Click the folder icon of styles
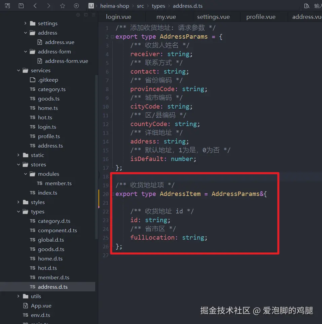Image resolution: width=322 pixels, height=324 pixels. (x=26, y=202)
